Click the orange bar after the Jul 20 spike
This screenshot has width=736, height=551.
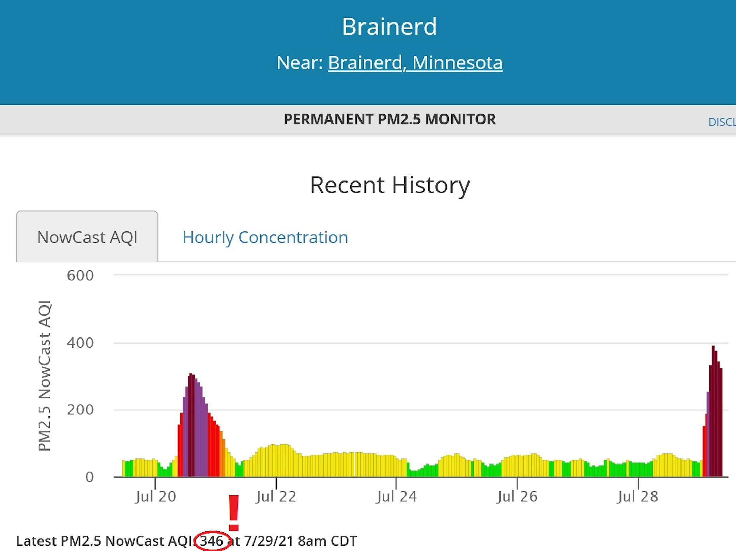[222, 456]
